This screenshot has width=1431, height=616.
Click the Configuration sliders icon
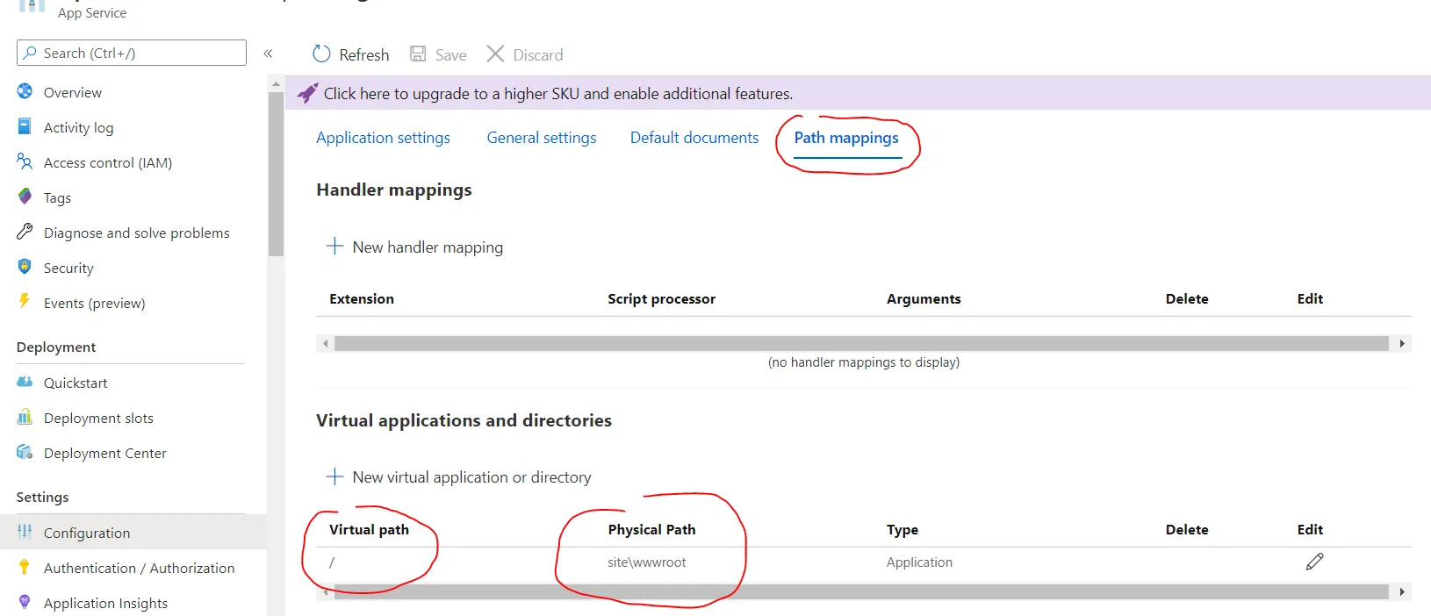(25, 532)
